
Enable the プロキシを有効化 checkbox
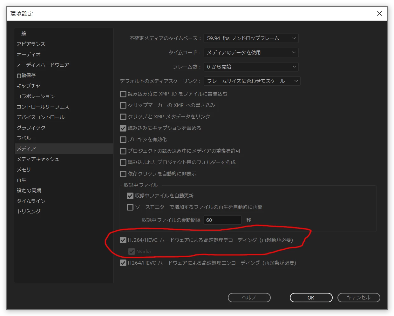point(123,140)
